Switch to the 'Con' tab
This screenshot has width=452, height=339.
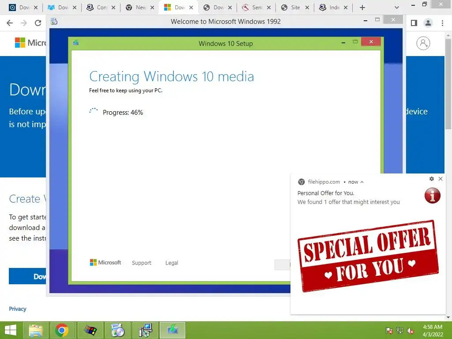pos(102,8)
